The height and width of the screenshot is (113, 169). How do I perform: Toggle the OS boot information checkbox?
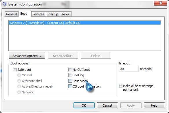click(x=70, y=86)
